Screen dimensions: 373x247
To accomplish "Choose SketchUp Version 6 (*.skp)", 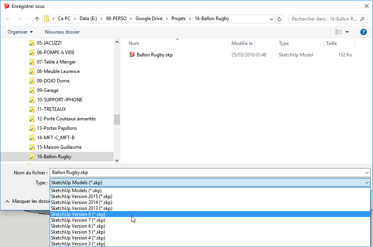I will coord(210,226).
